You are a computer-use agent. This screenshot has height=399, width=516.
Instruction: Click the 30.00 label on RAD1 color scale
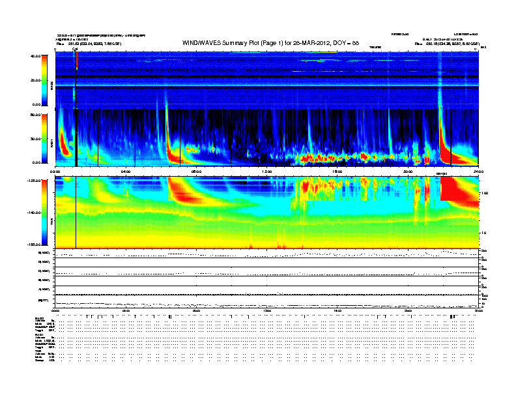35,139
